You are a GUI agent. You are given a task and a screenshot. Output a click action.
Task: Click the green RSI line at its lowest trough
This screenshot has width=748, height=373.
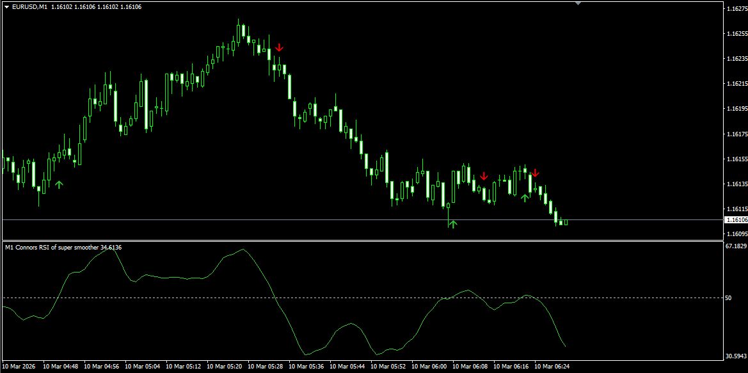(306, 354)
